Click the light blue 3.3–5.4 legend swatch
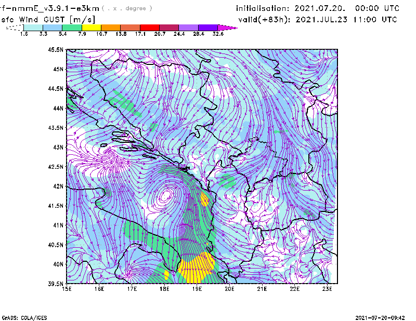Image resolution: width=416 pixels, height=321 pixels. (53, 28)
